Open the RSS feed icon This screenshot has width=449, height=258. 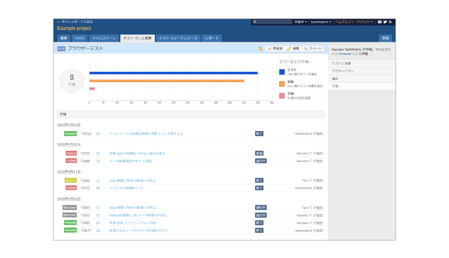(x=390, y=22)
